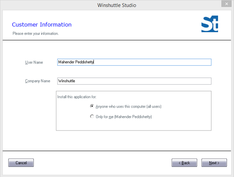Click the 'Company Name' label
234x177 pixels.
(37, 81)
